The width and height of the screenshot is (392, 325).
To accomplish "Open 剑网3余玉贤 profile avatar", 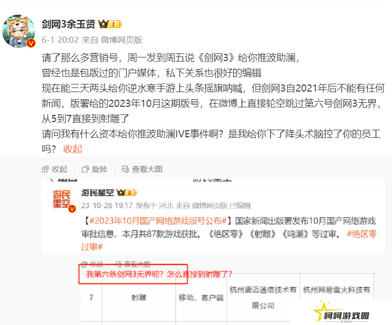I will [19, 31].
